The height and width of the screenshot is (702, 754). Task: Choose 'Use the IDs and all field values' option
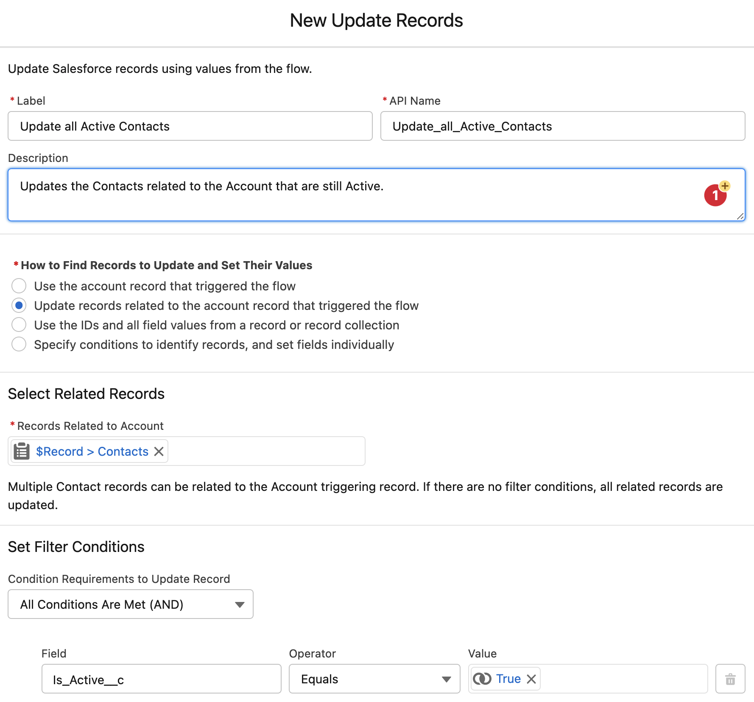pos(19,325)
